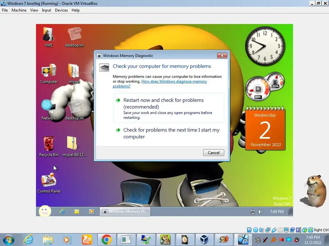
Task: Choose Restart now and check for problems
Action: pyautogui.click(x=168, y=108)
